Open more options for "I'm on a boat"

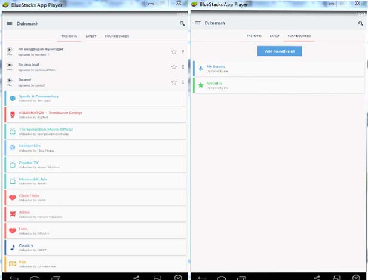pos(183,67)
